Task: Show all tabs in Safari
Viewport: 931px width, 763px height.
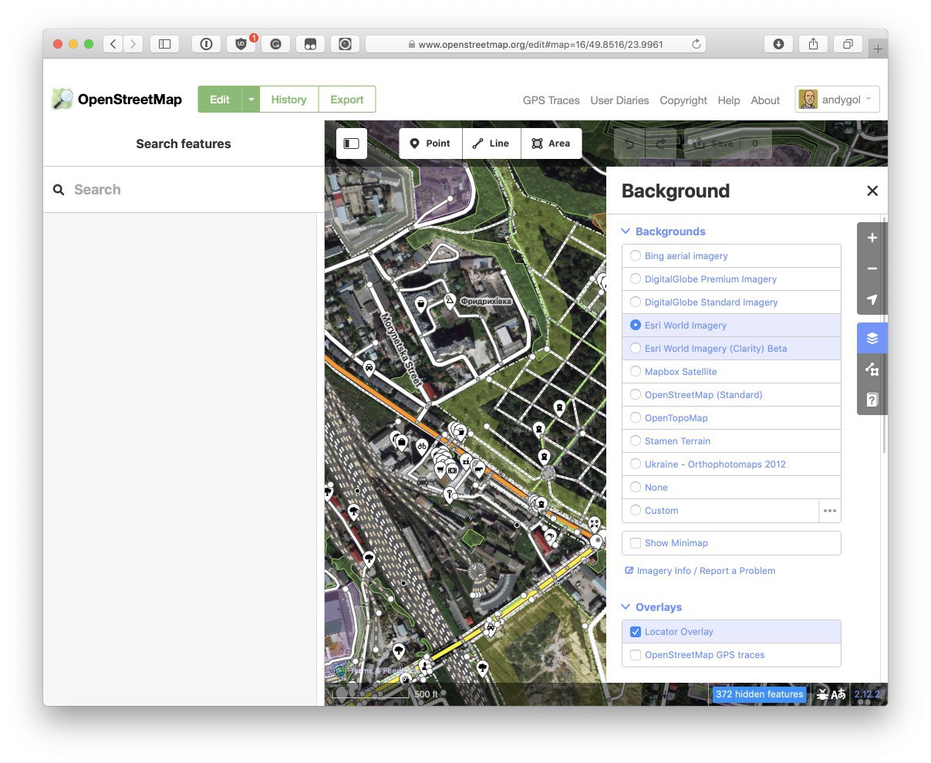Action: pyautogui.click(x=848, y=44)
